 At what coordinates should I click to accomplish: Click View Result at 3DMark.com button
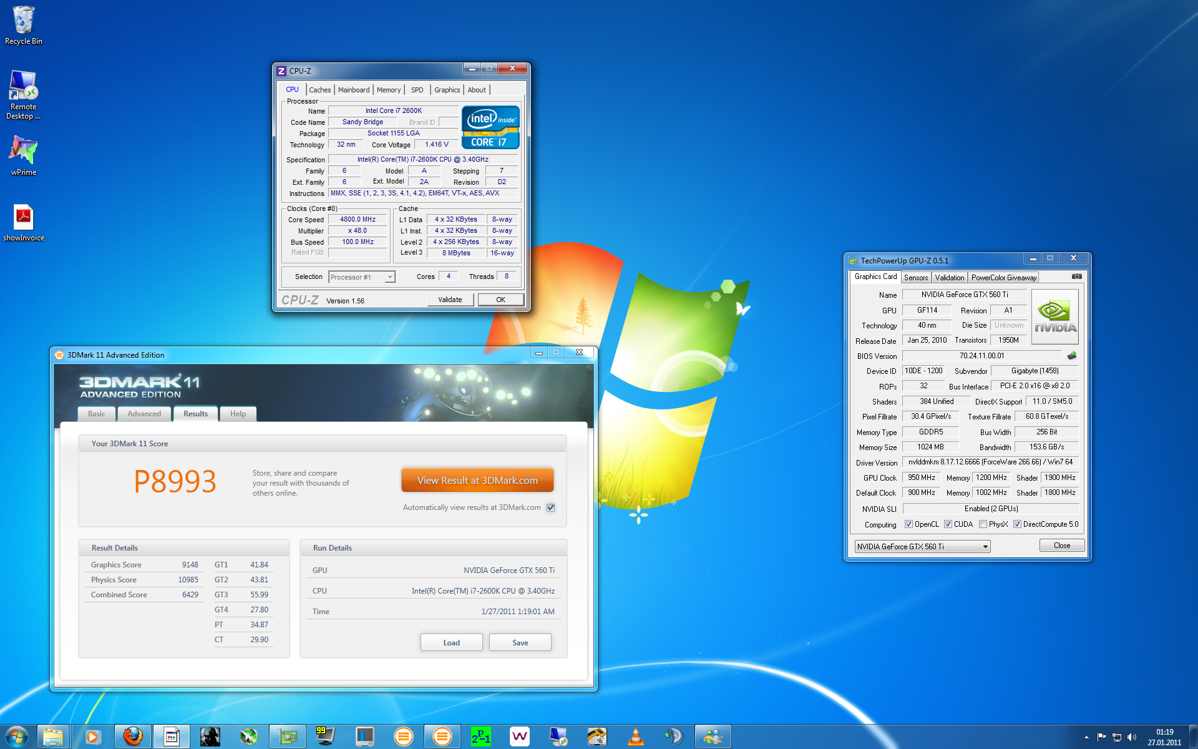click(x=477, y=480)
